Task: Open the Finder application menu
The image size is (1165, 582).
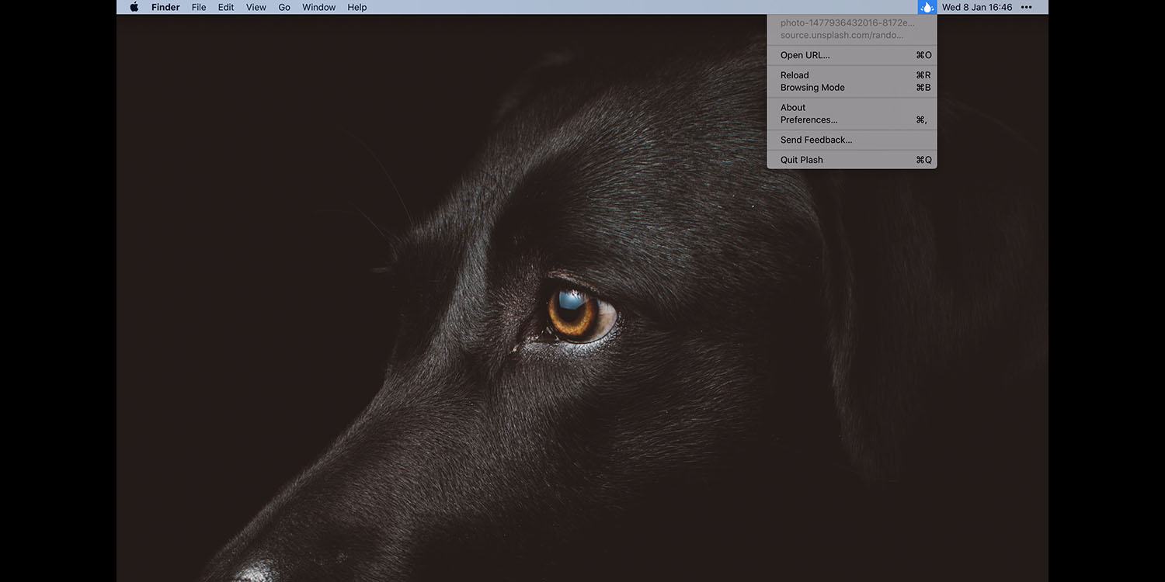Action: pyautogui.click(x=165, y=7)
